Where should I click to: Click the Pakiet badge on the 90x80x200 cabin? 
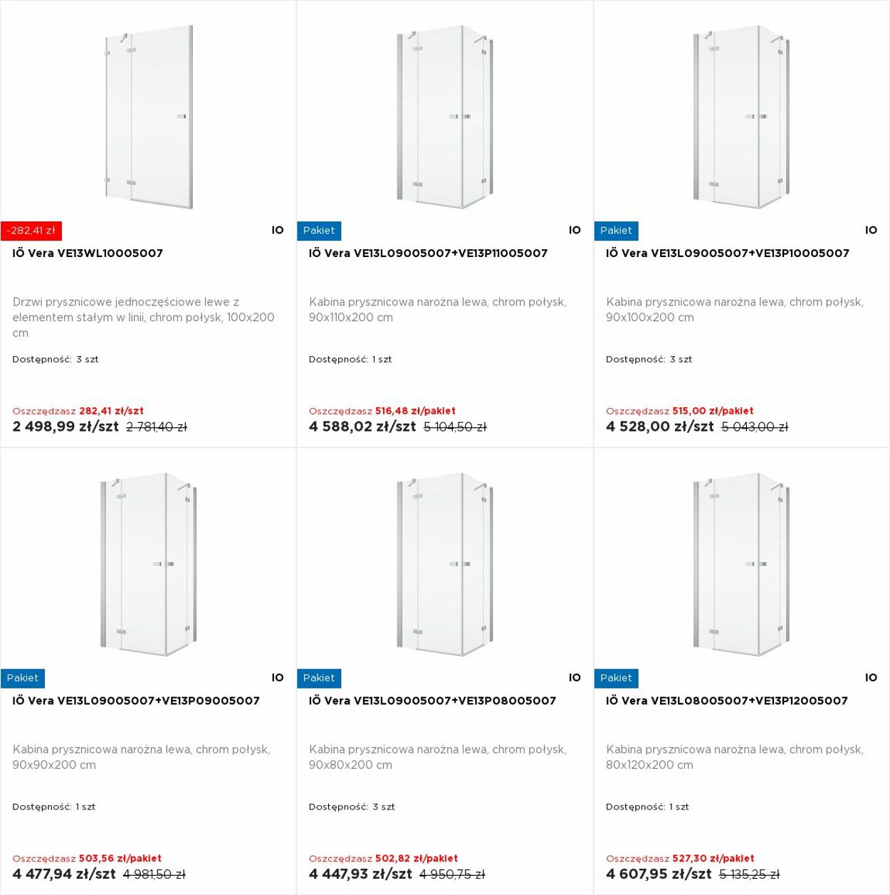[319, 678]
